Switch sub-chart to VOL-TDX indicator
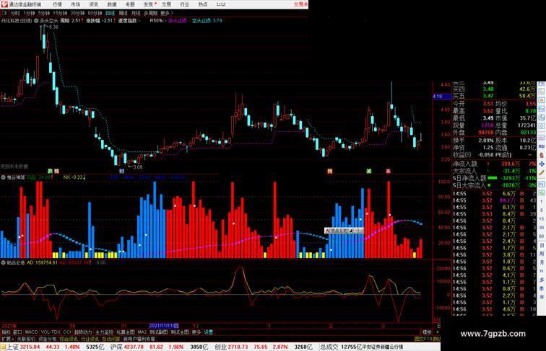 tap(51, 332)
